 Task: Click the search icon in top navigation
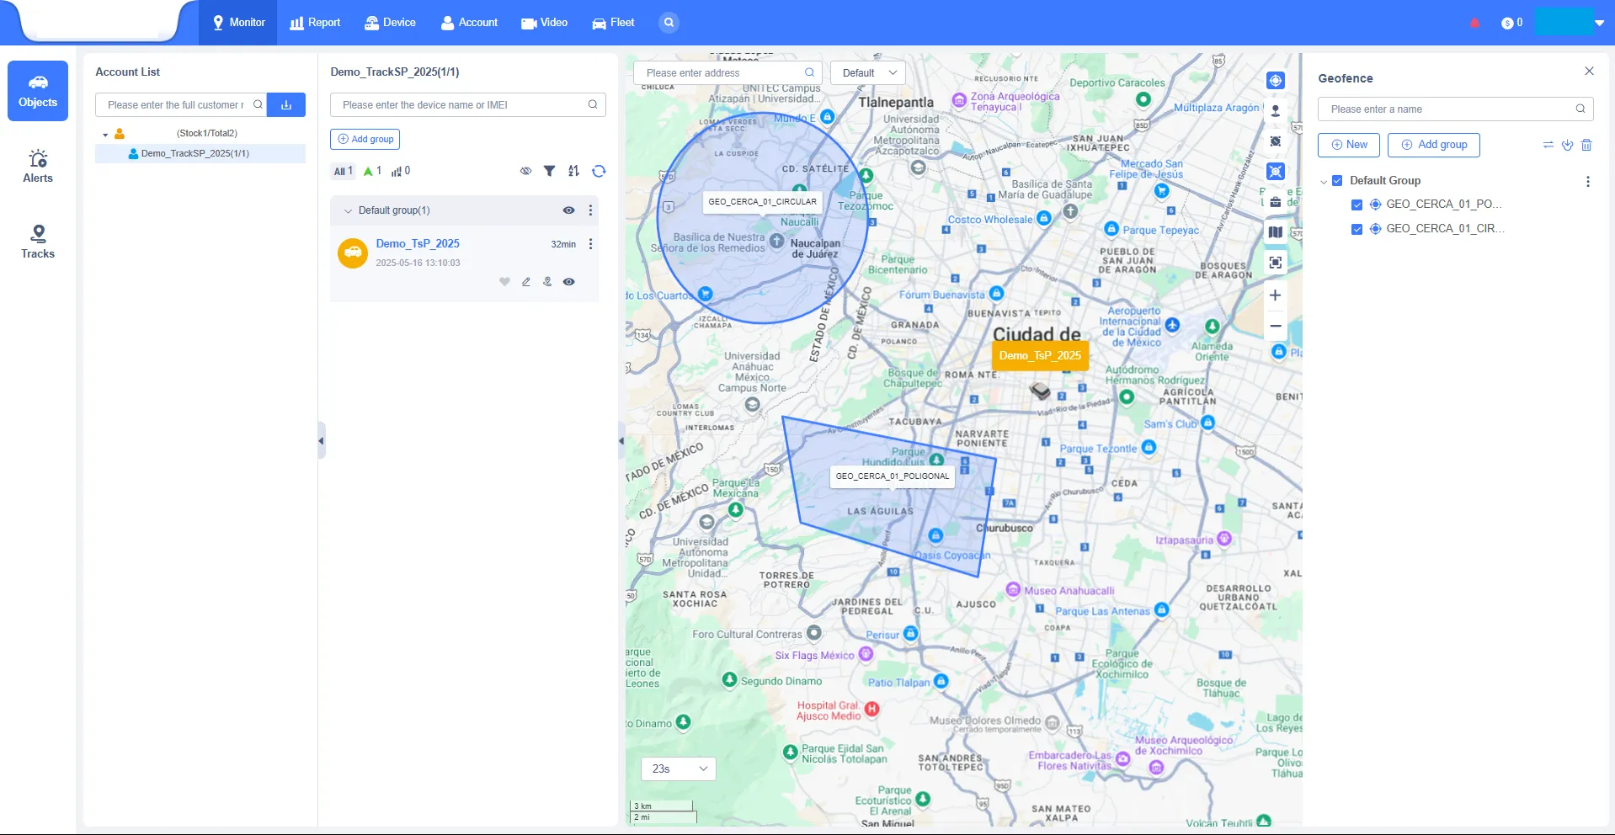coord(669,23)
